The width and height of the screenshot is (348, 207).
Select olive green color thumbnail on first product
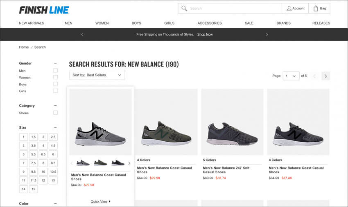pyautogui.click(x=100, y=163)
